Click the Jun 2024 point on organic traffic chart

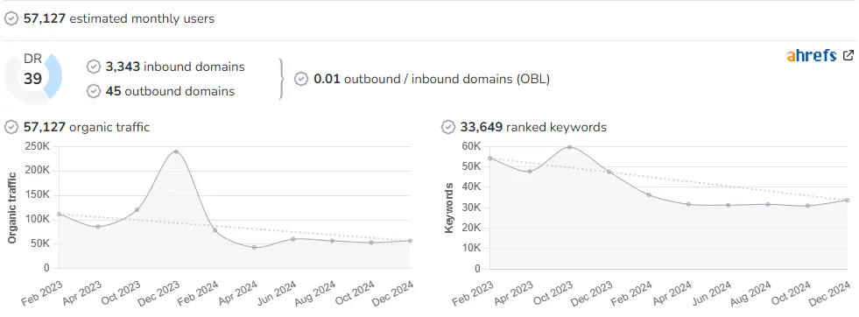coord(293,239)
